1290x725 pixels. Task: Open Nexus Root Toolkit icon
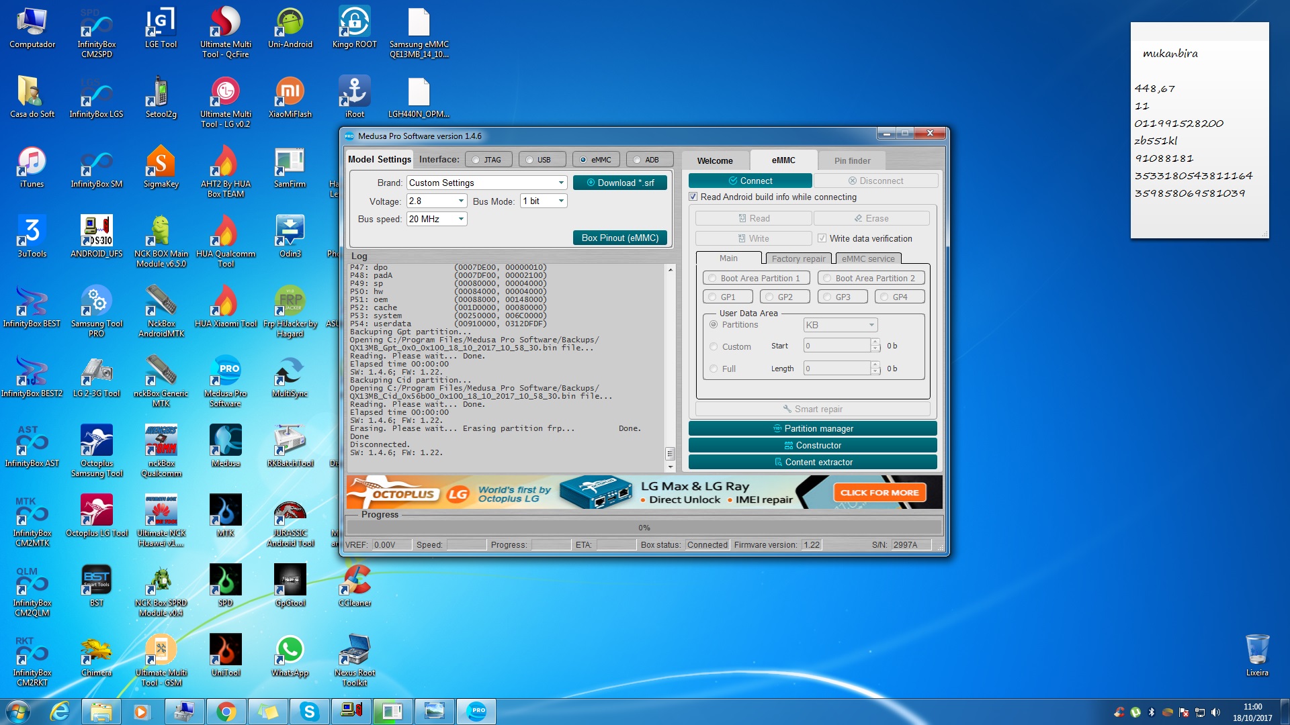(x=354, y=662)
